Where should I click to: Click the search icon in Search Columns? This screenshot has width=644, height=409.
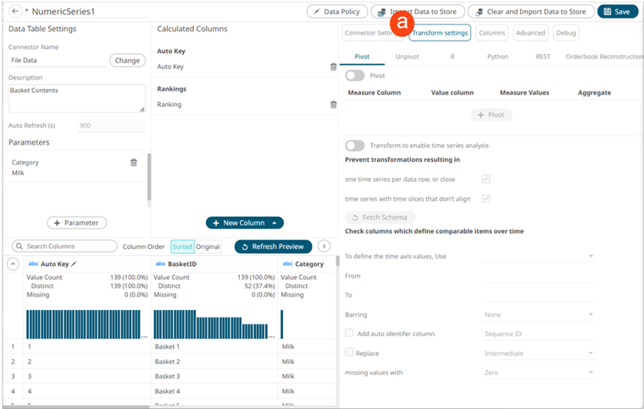click(19, 246)
